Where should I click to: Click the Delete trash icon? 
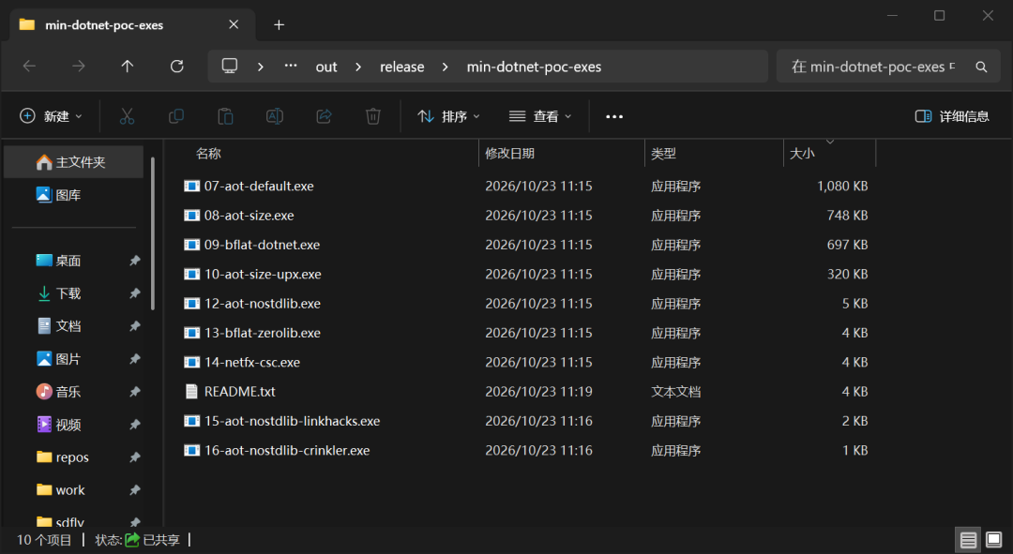(x=372, y=116)
